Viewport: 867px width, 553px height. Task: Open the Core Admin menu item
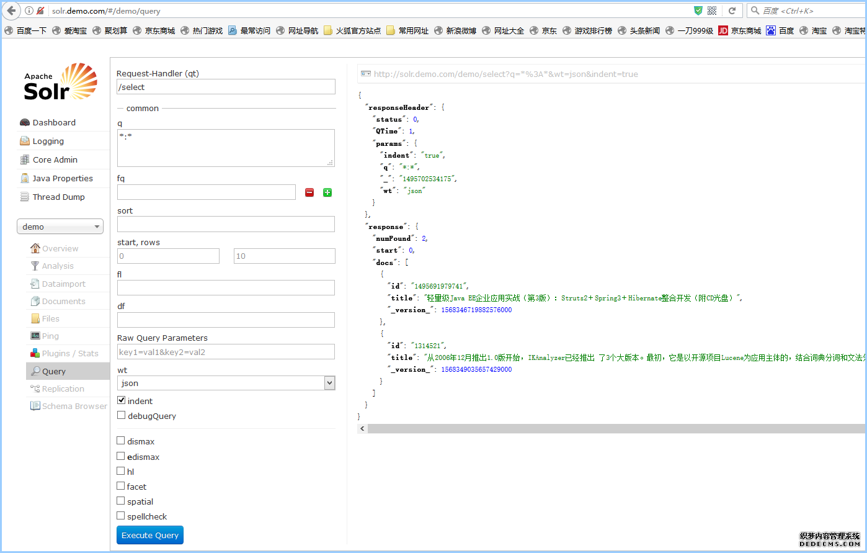(x=55, y=160)
